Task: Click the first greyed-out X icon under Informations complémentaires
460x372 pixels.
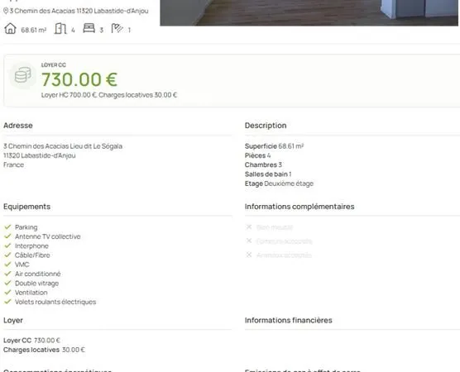Action: click(x=249, y=227)
